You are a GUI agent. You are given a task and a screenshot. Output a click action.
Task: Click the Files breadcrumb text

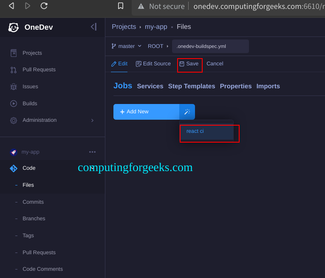[x=184, y=27]
